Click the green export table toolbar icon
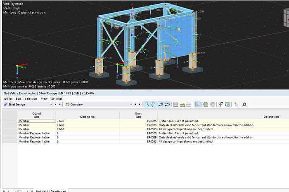The image size is (289, 192). tap(206, 105)
